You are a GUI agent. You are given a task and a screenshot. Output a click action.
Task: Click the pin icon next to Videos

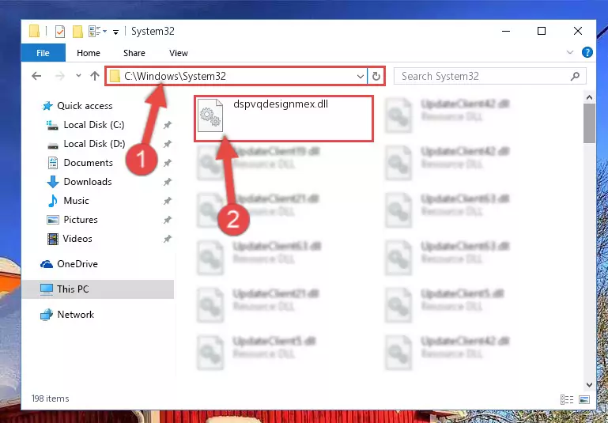pyautogui.click(x=168, y=239)
